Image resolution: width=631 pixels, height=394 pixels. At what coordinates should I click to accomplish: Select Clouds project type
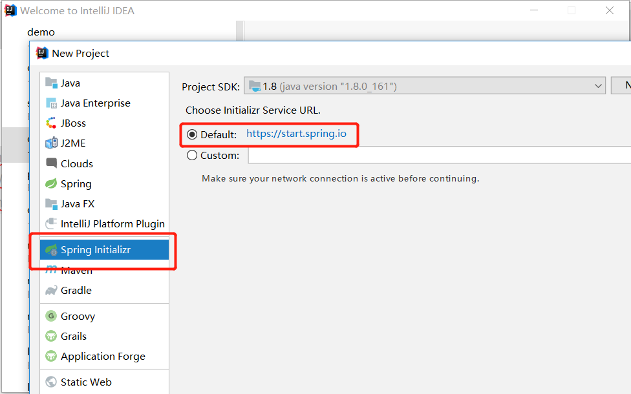(x=104, y=163)
